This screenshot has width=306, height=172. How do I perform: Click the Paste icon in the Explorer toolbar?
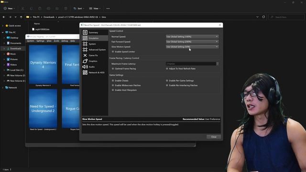pos(40,9)
